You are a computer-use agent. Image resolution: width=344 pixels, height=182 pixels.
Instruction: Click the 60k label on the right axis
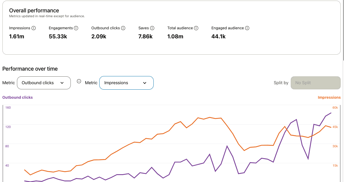(335, 108)
